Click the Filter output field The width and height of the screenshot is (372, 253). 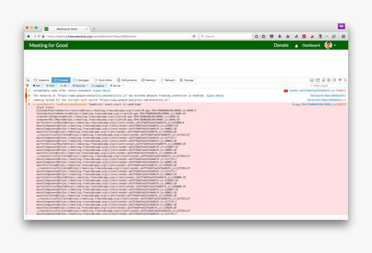click(x=328, y=85)
